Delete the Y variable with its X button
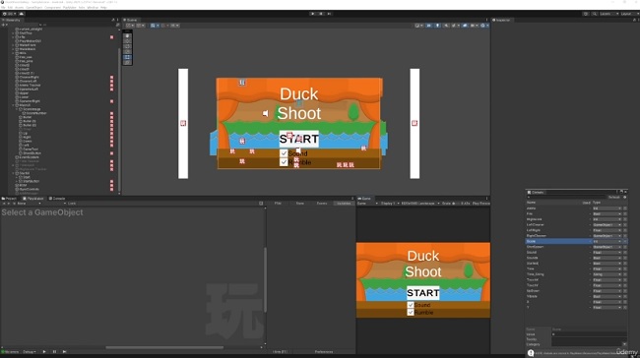640x358 pixels. tap(625, 308)
